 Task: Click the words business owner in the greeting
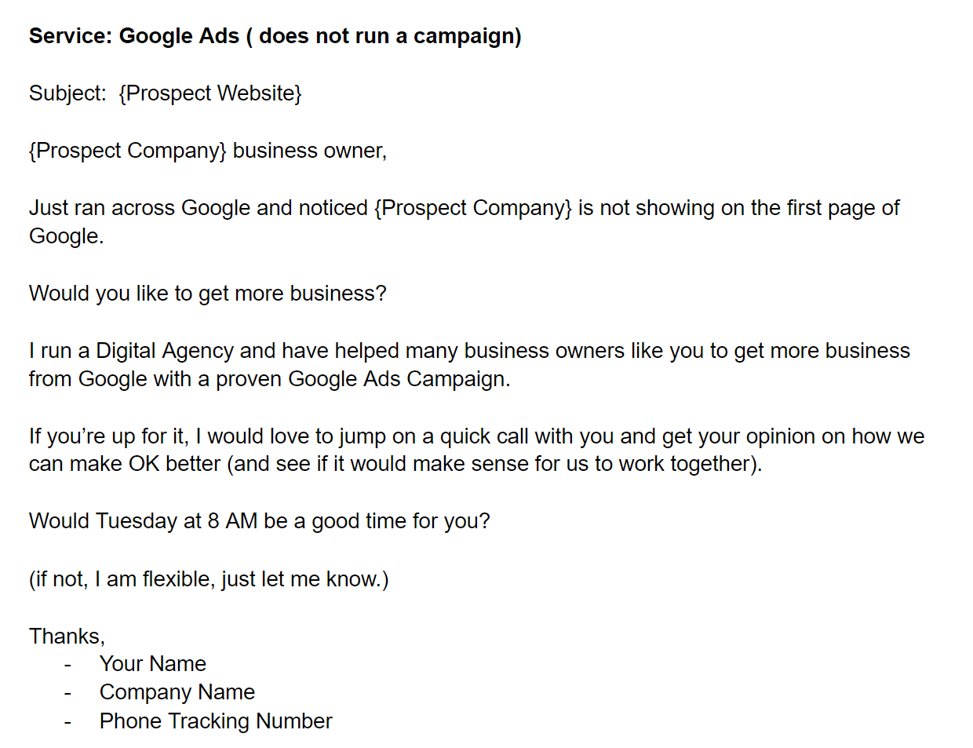coord(308,151)
